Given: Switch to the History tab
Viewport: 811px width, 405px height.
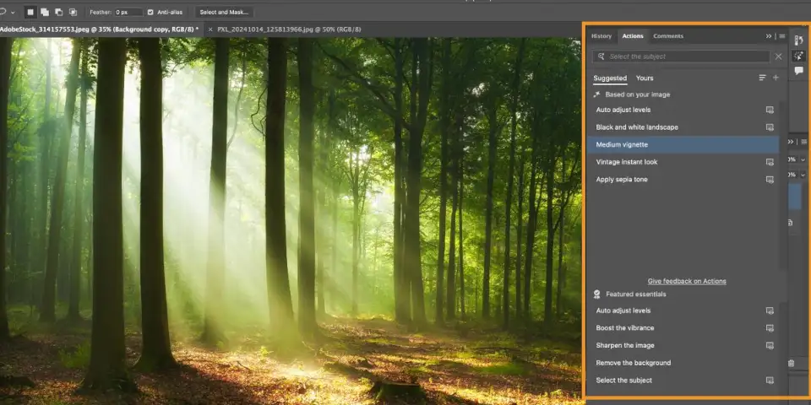Looking at the screenshot, I should click(601, 36).
